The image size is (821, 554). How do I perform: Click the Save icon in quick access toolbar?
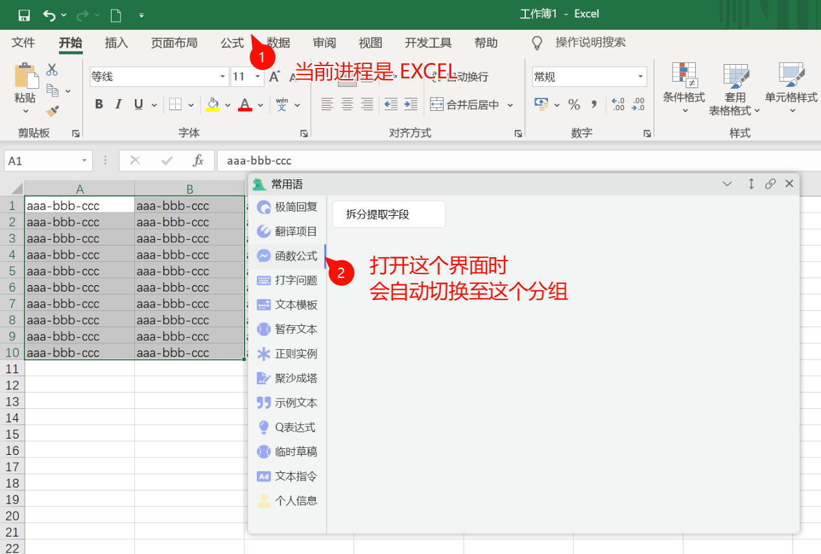24,15
